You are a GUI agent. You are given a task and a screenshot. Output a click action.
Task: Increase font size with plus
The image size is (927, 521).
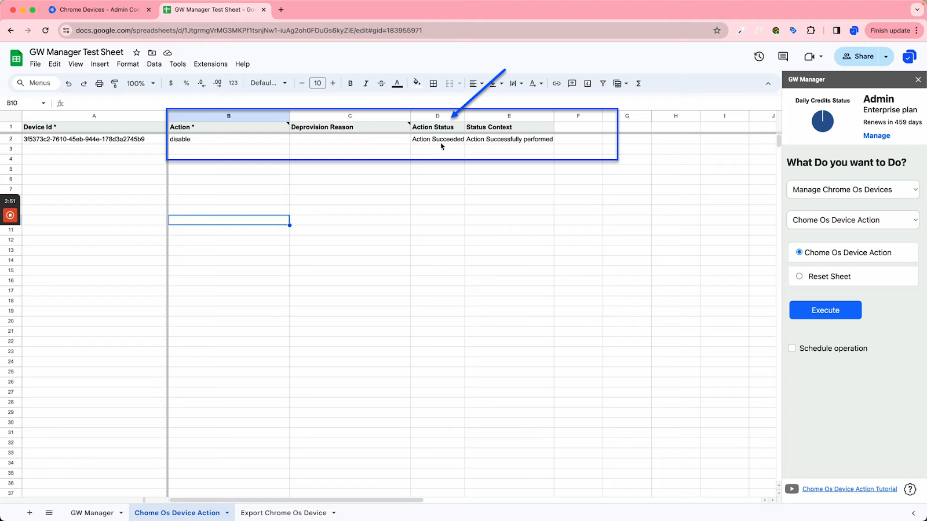tap(333, 83)
